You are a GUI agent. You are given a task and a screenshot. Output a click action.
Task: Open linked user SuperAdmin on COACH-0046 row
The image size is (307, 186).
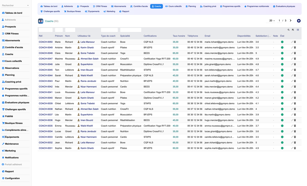click(87, 64)
